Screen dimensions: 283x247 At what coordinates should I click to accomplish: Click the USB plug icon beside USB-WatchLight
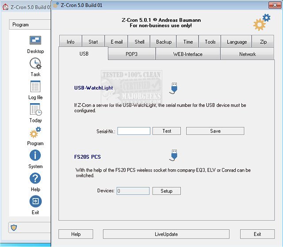tap(174, 88)
